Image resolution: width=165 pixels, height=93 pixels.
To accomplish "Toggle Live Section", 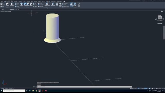I will 65,3.
